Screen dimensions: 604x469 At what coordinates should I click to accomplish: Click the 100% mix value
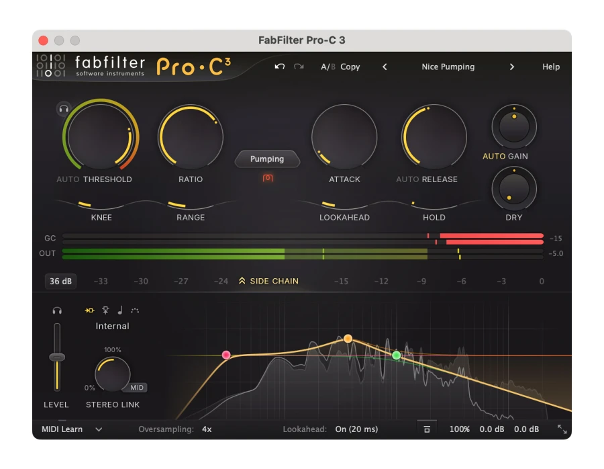(459, 429)
